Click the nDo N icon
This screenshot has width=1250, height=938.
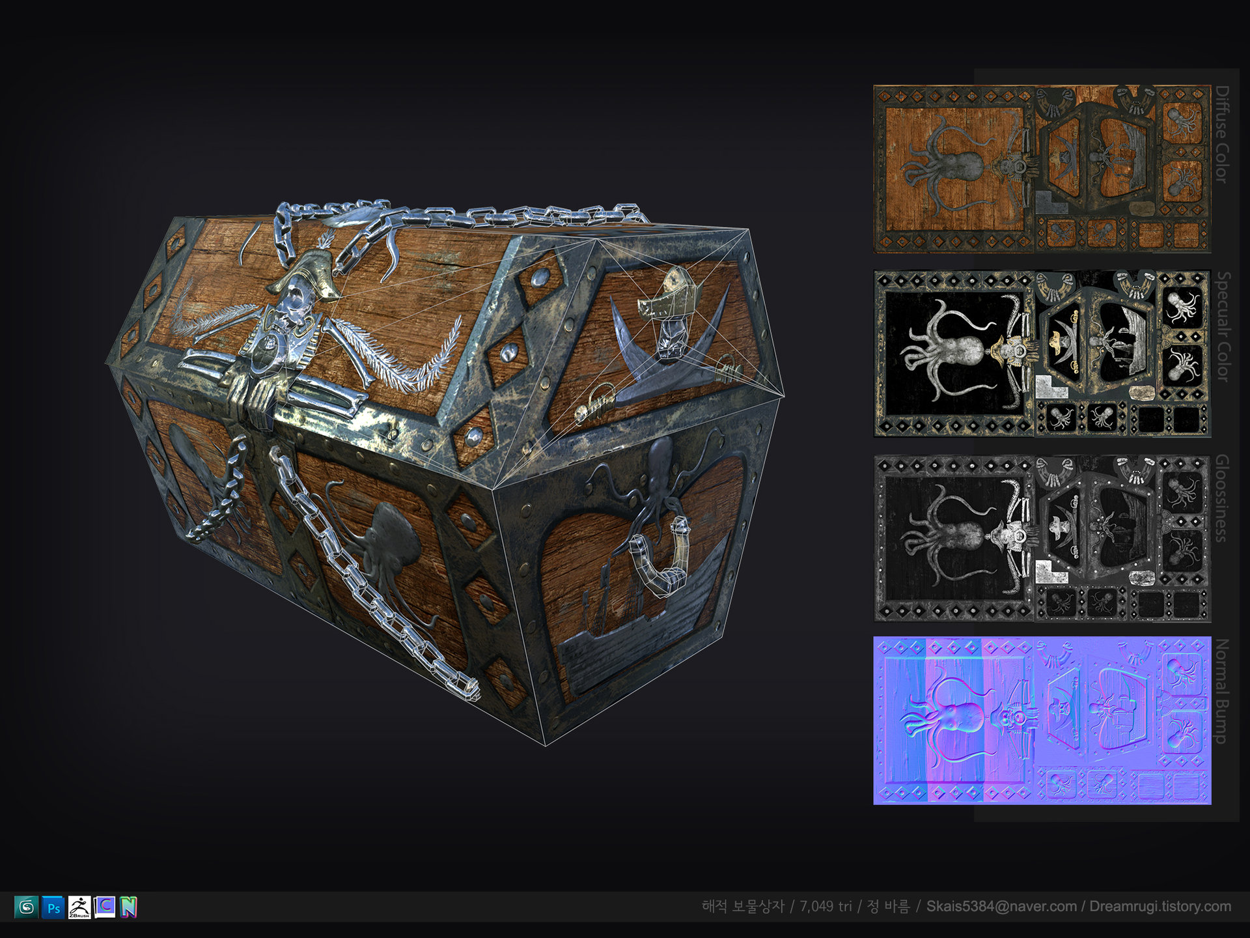coord(129,907)
